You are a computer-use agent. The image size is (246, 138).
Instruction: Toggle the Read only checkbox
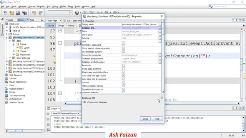pyautogui.click(x=124, y=66)
